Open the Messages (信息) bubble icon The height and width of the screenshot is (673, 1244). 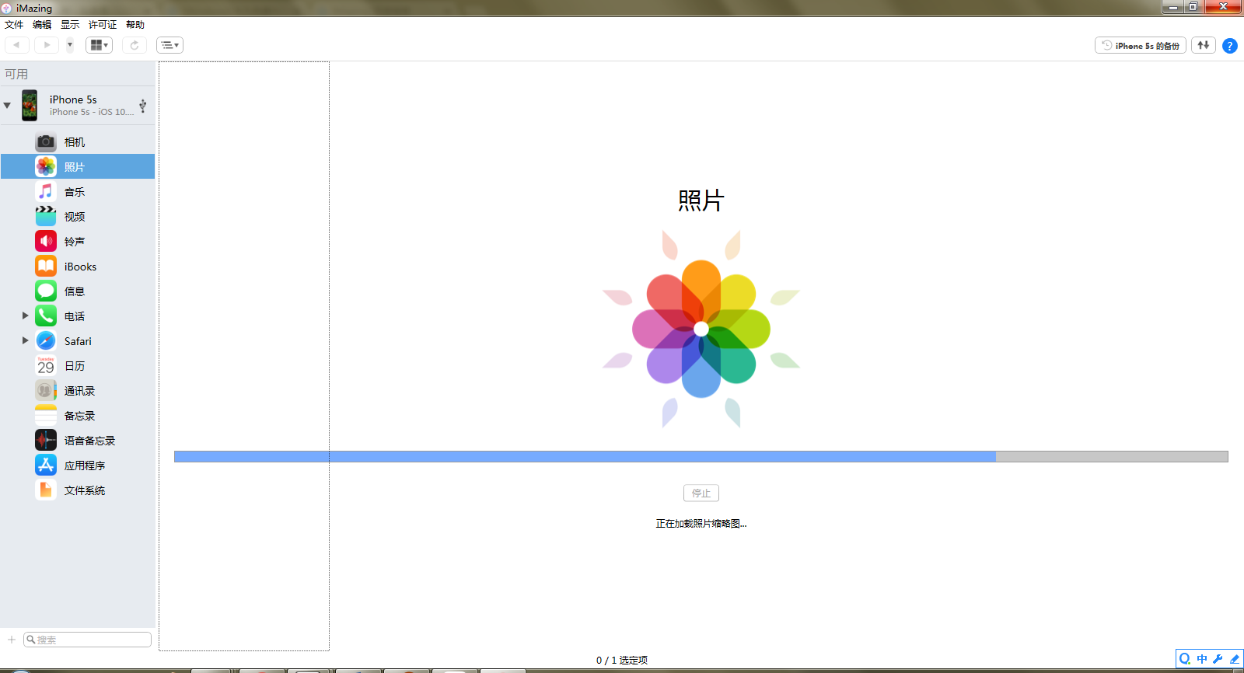pyautogui.click(x=46, y=291)
